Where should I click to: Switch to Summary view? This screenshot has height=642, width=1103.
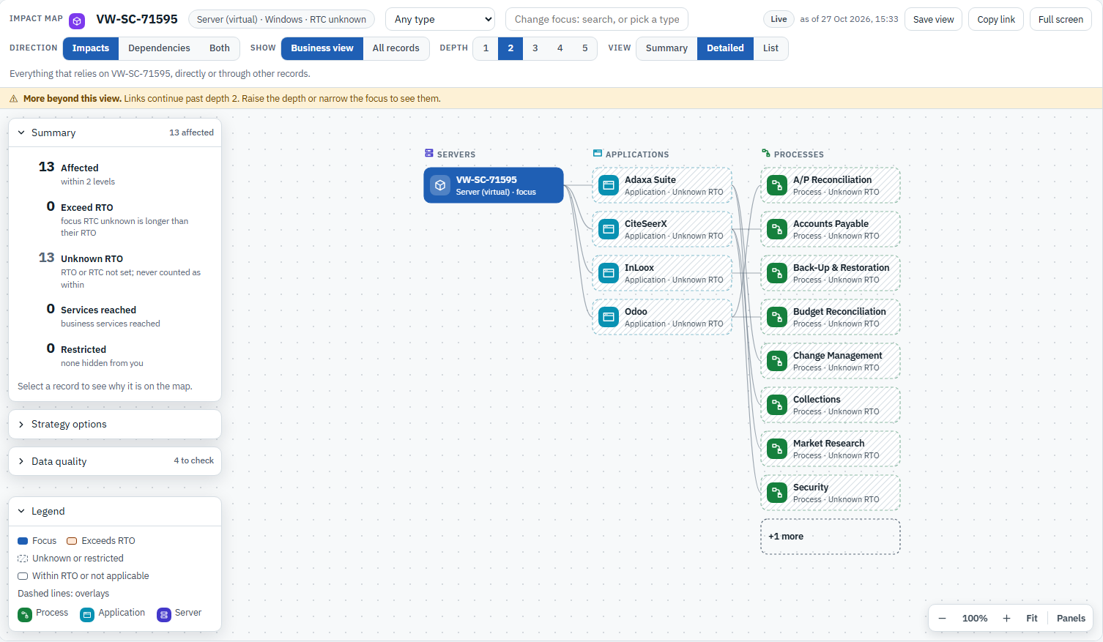[x=666, y=48]
